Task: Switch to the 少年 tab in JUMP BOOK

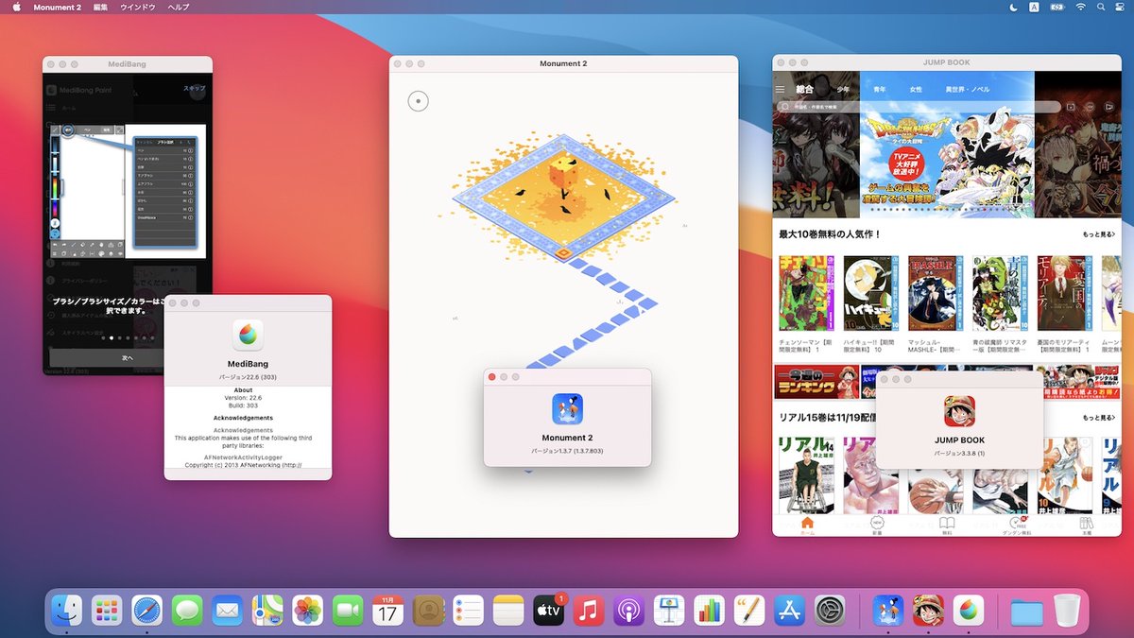Action: click(843, 89)
